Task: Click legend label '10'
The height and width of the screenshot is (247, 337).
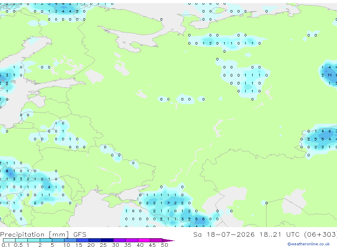Action: tap(66, 245)
